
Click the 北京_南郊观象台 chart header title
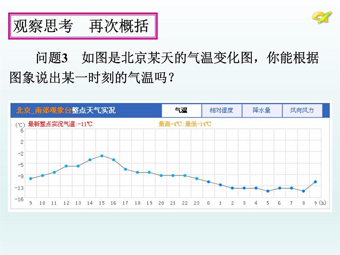pos(66,110)
